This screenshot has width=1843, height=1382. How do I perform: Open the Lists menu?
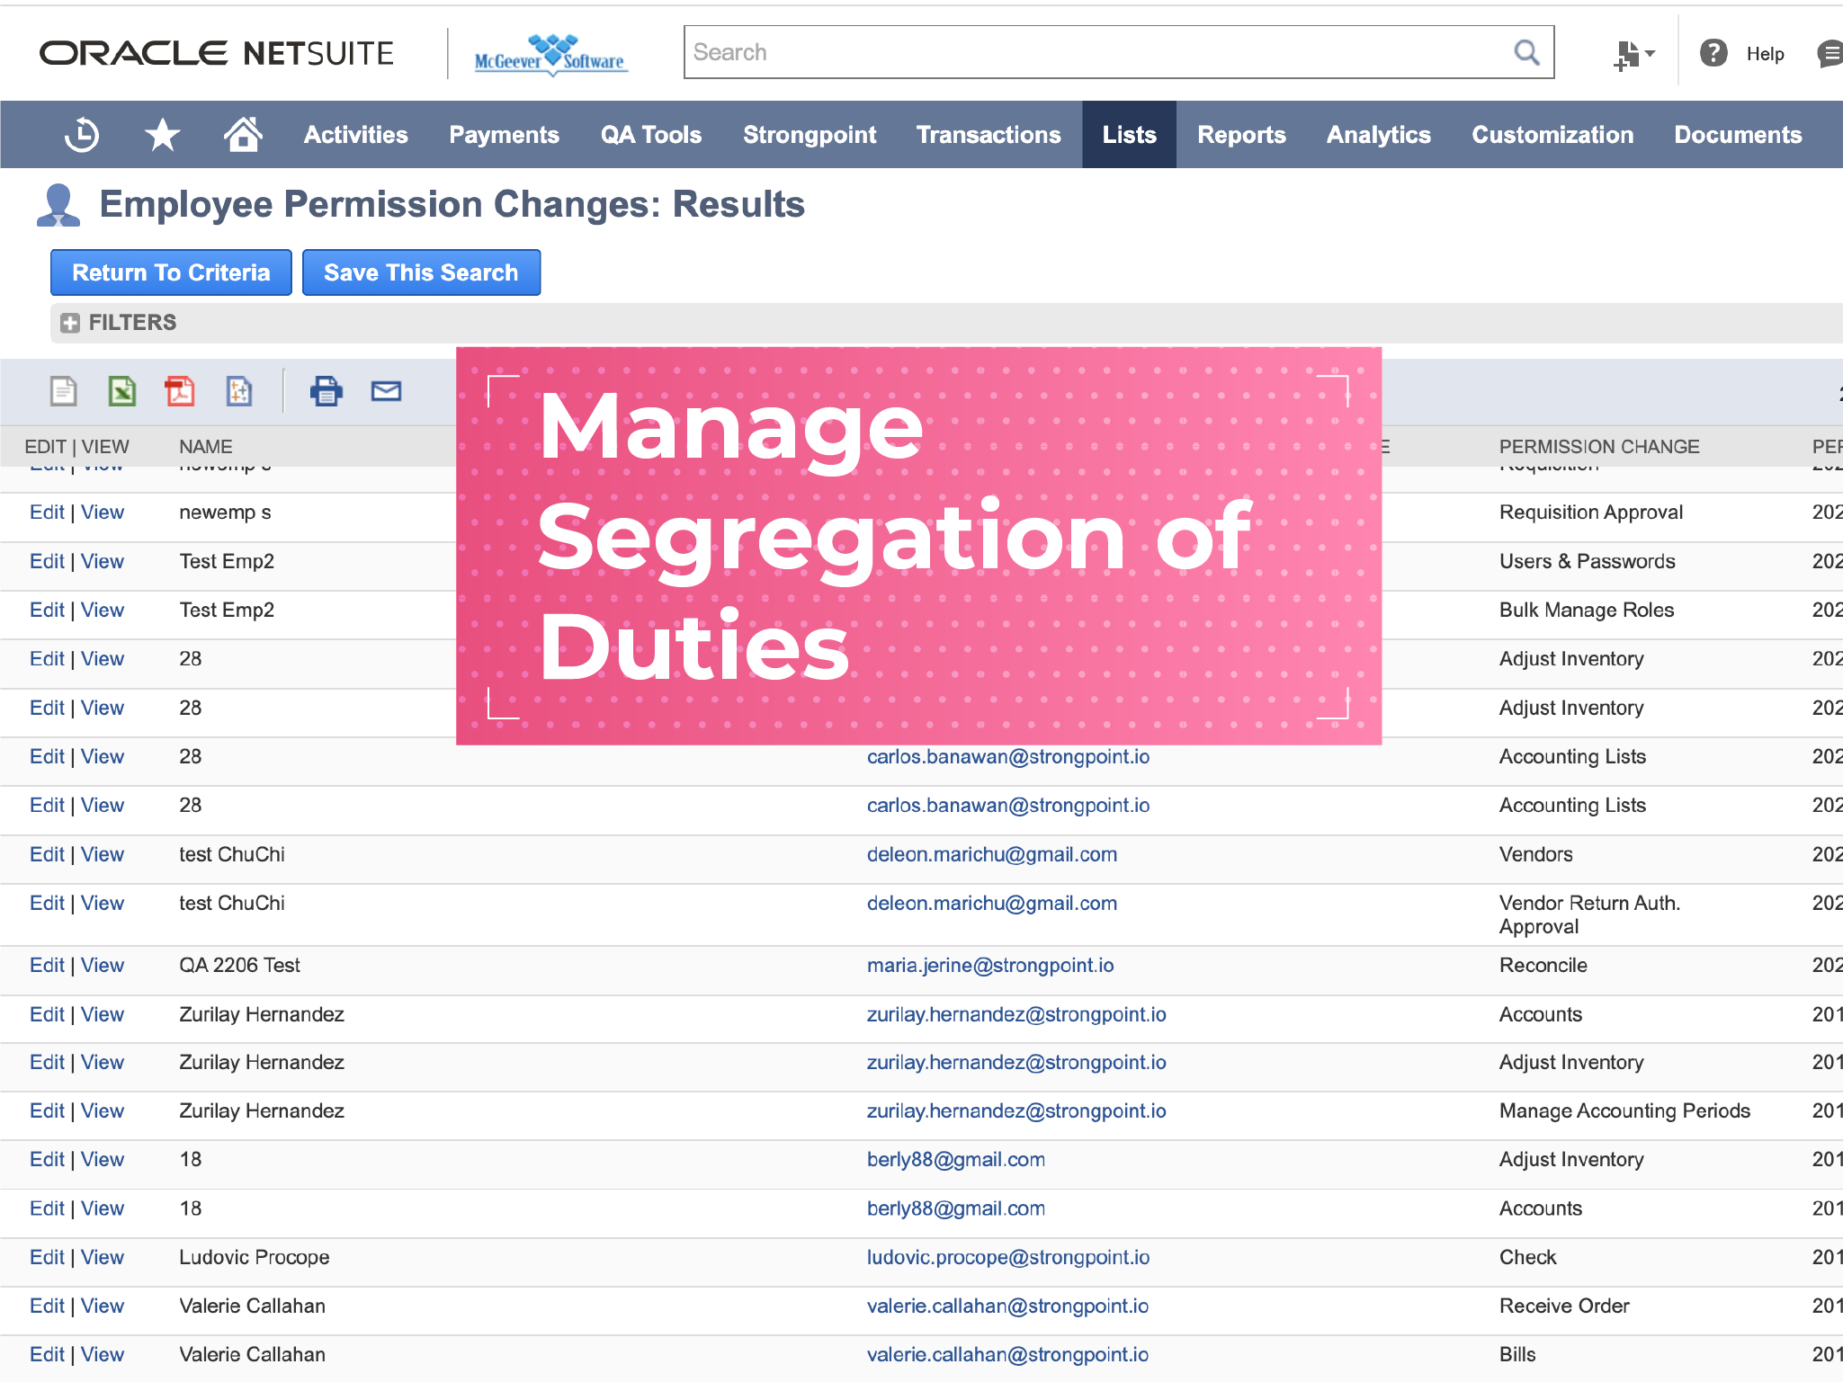tap(1129, 135)
